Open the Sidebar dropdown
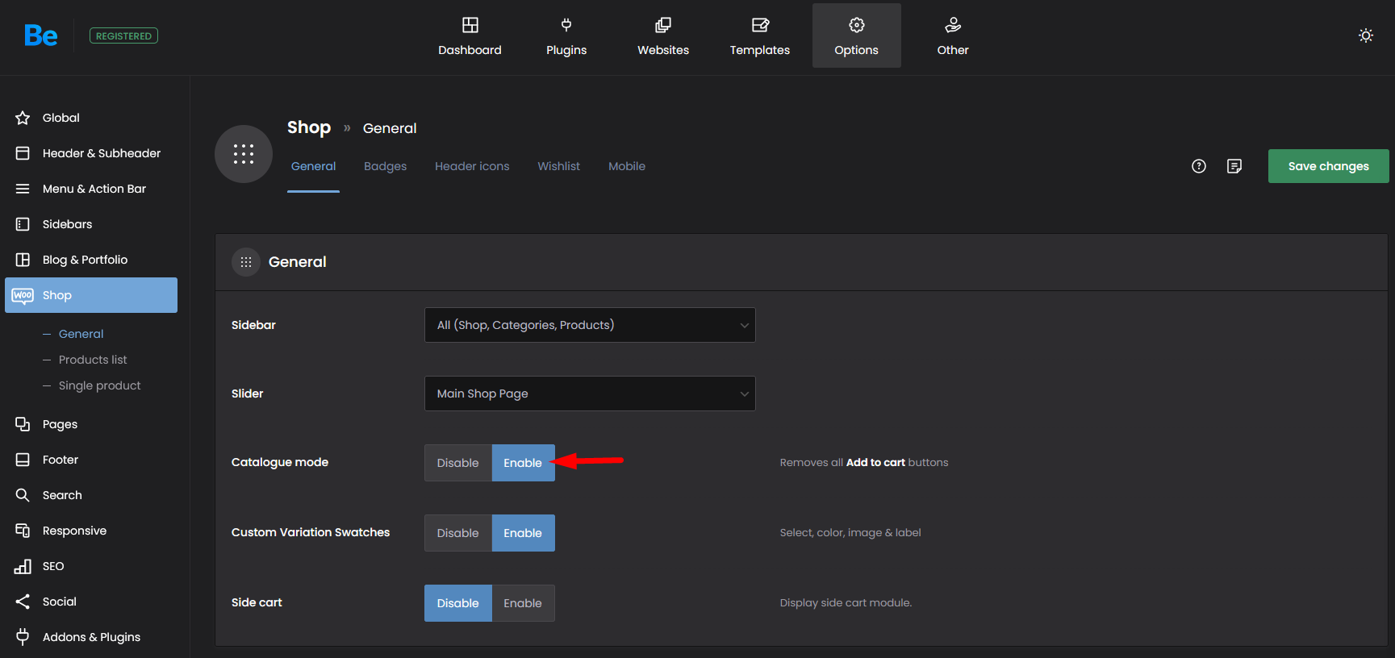The width and height of the screenshot is (1395, 658). 590,325
